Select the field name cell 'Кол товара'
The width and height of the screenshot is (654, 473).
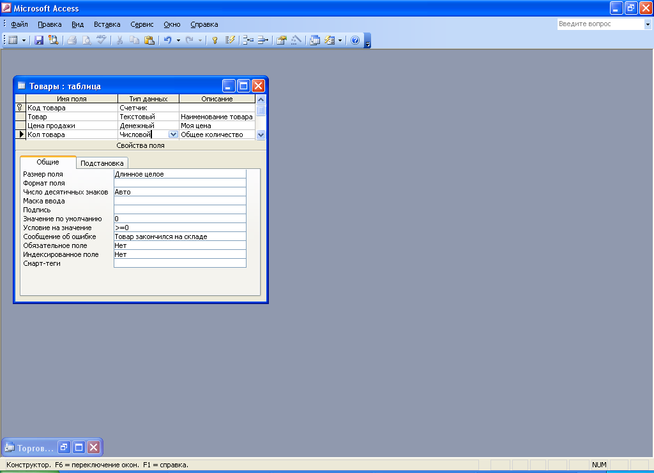tap(72, 135)
